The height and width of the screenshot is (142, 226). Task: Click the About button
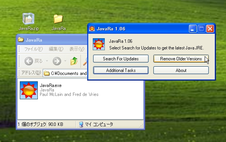181,70
